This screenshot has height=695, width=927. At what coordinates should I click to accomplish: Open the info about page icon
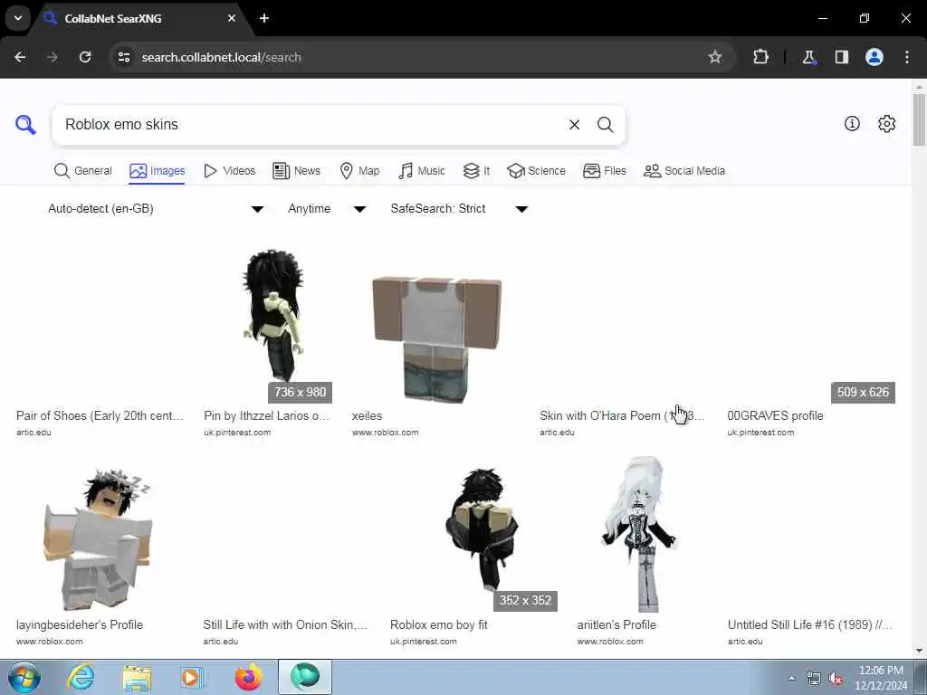852,123
